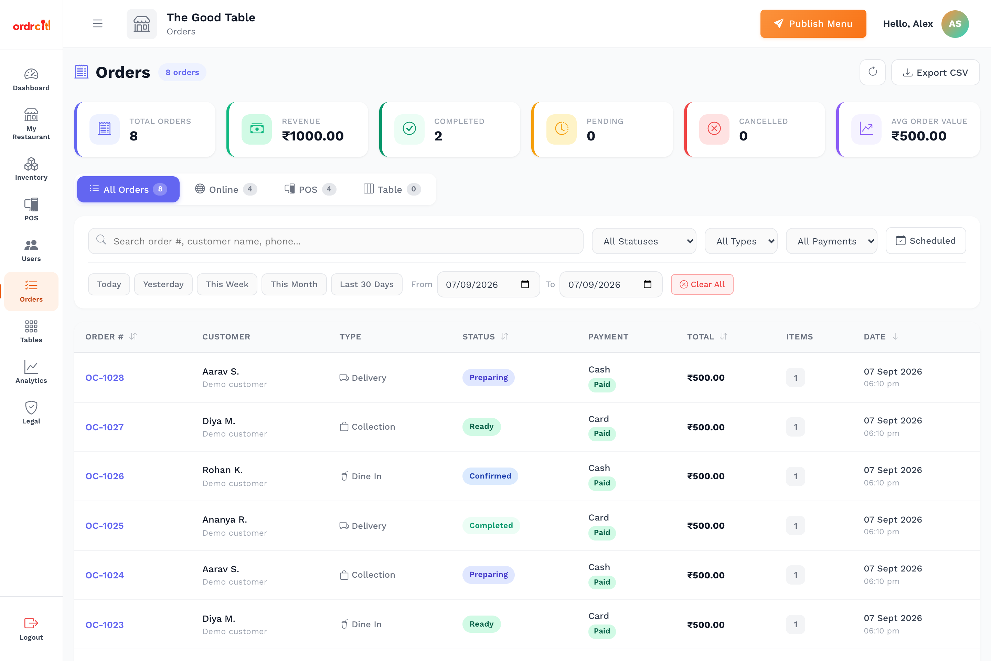
Task: Click the Export CSV button
Action: 935,73
